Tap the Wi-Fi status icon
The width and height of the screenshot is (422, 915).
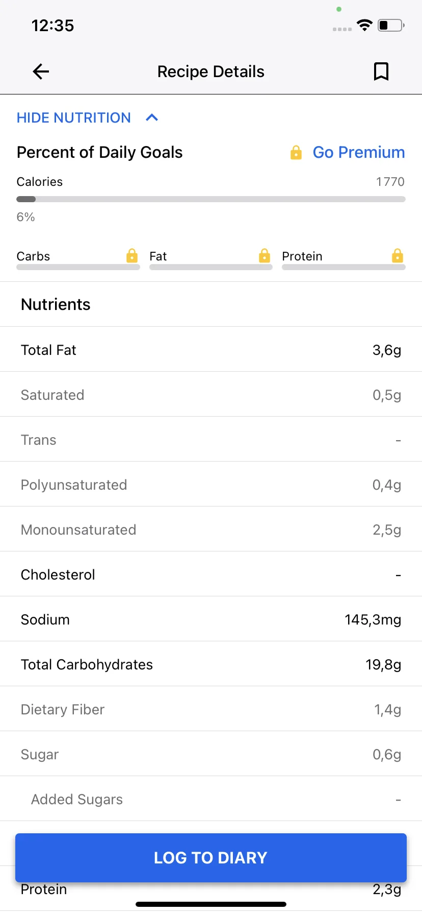point(364,25)
